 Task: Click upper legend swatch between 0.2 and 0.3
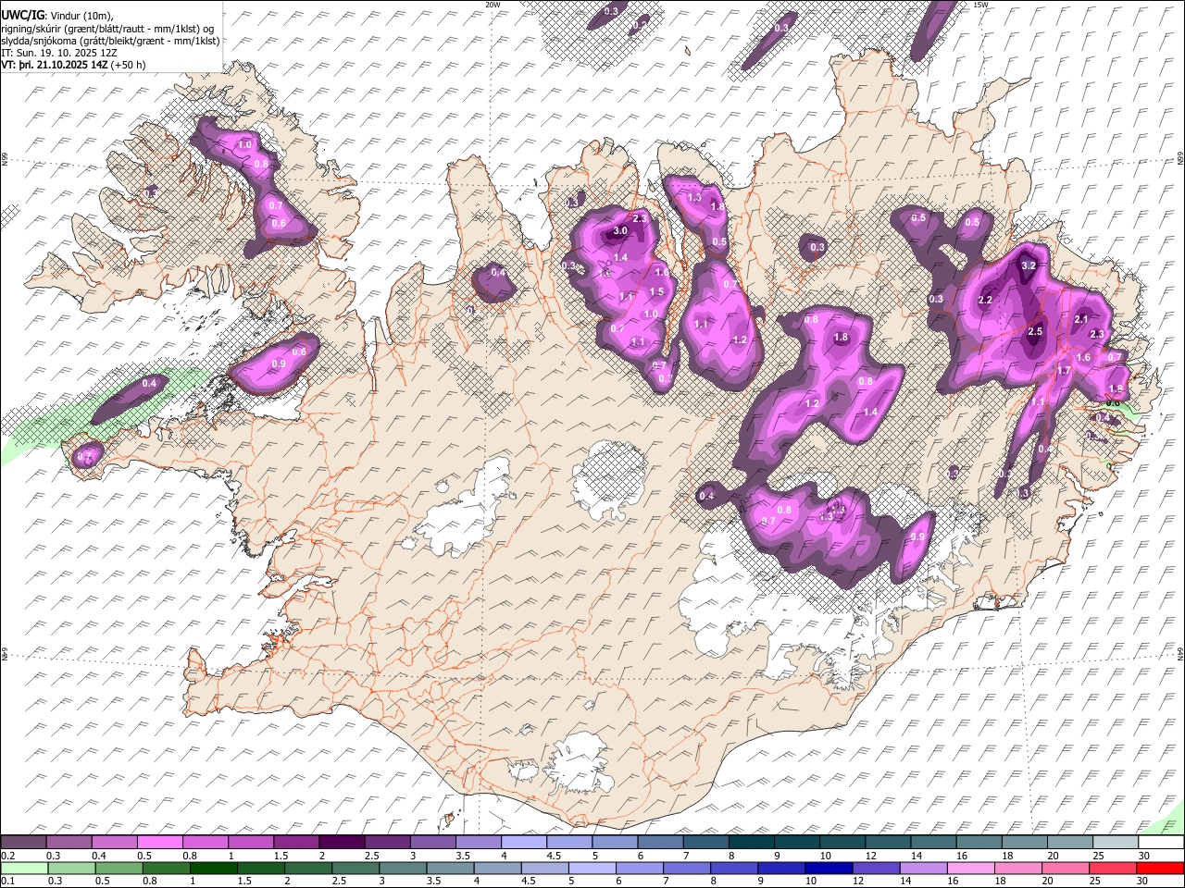click(x=24, y=843)
